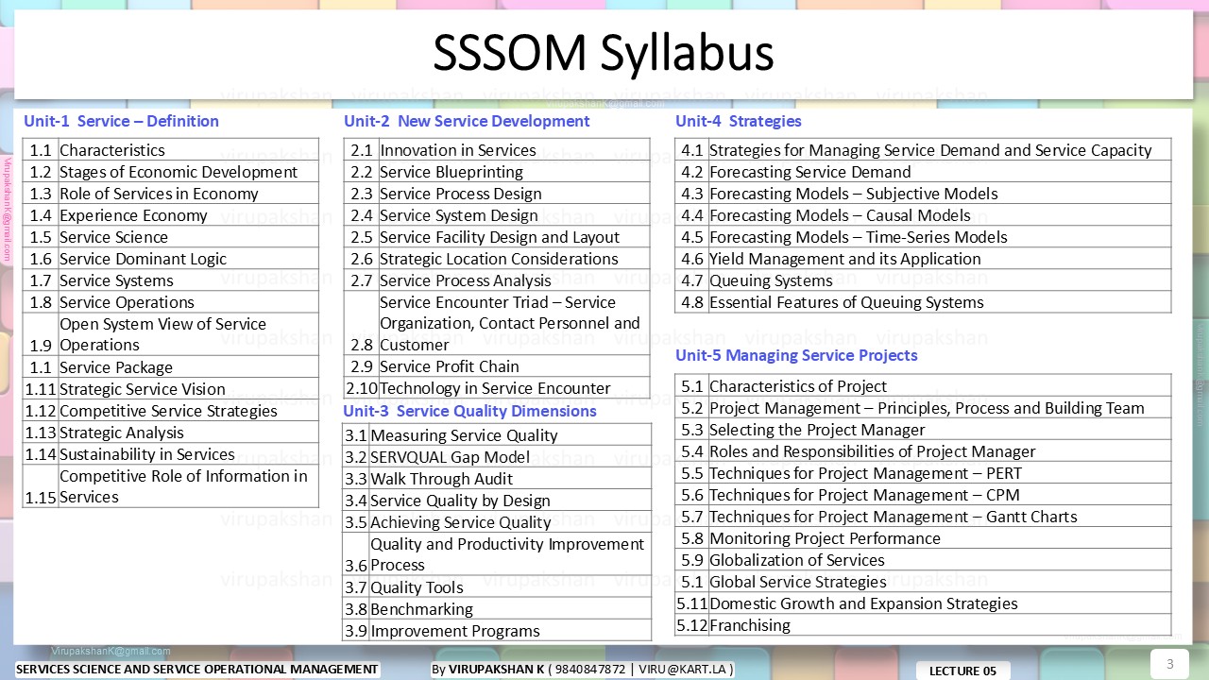Click the 'Queuing Systems' cell numbered 4.7
This screenshot has height=680, width=1209.
point(940,280)
